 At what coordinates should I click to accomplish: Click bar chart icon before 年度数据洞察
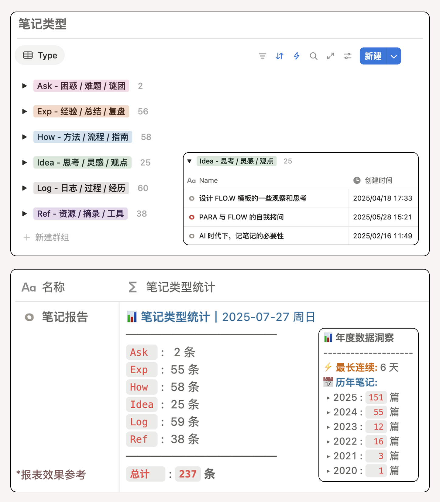pos(328,337)
